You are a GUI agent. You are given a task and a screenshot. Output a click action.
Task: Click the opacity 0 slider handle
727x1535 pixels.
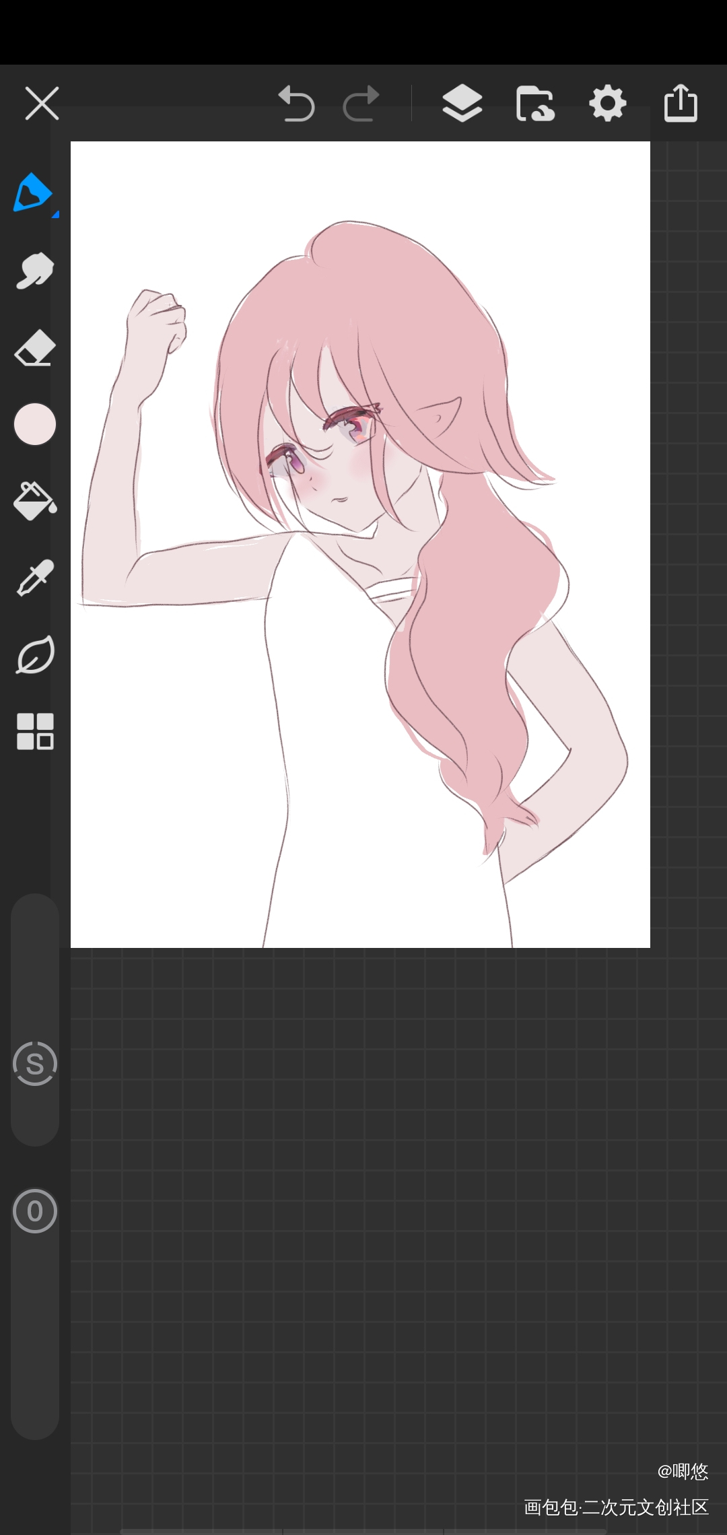35,1211
